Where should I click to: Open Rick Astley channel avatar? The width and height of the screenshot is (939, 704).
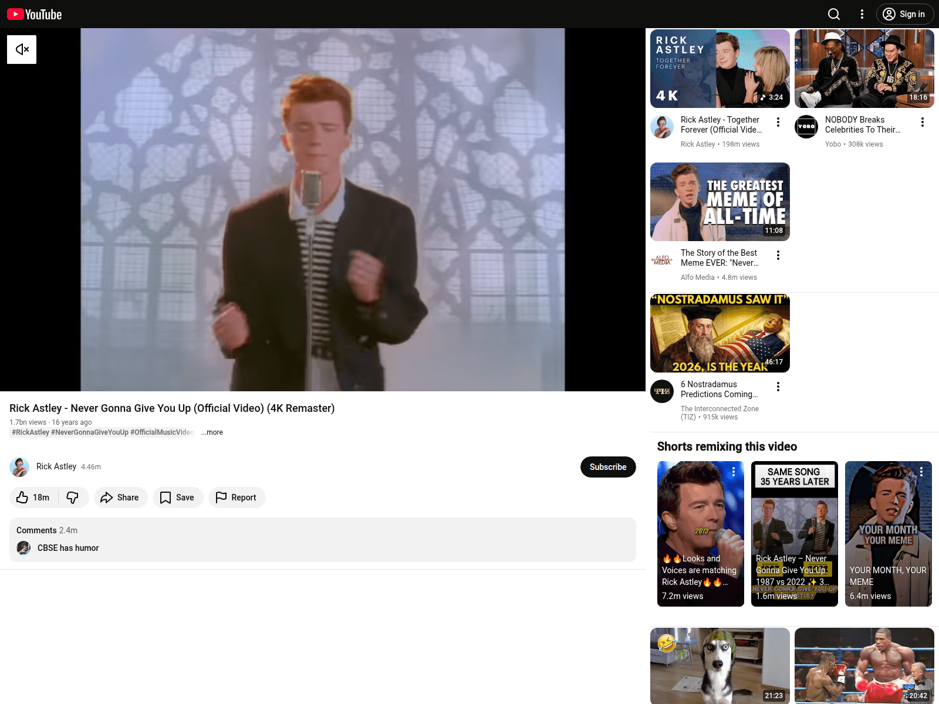pyautogui.click(x=19, y=467)
